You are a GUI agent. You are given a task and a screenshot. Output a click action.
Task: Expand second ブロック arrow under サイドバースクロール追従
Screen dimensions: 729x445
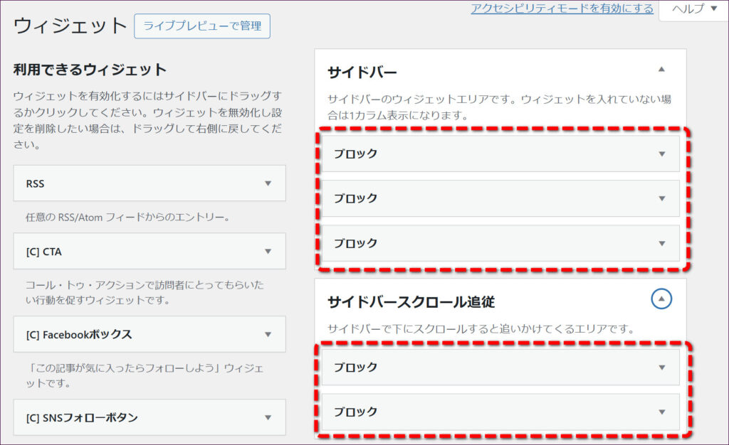[x=661, y=412]
